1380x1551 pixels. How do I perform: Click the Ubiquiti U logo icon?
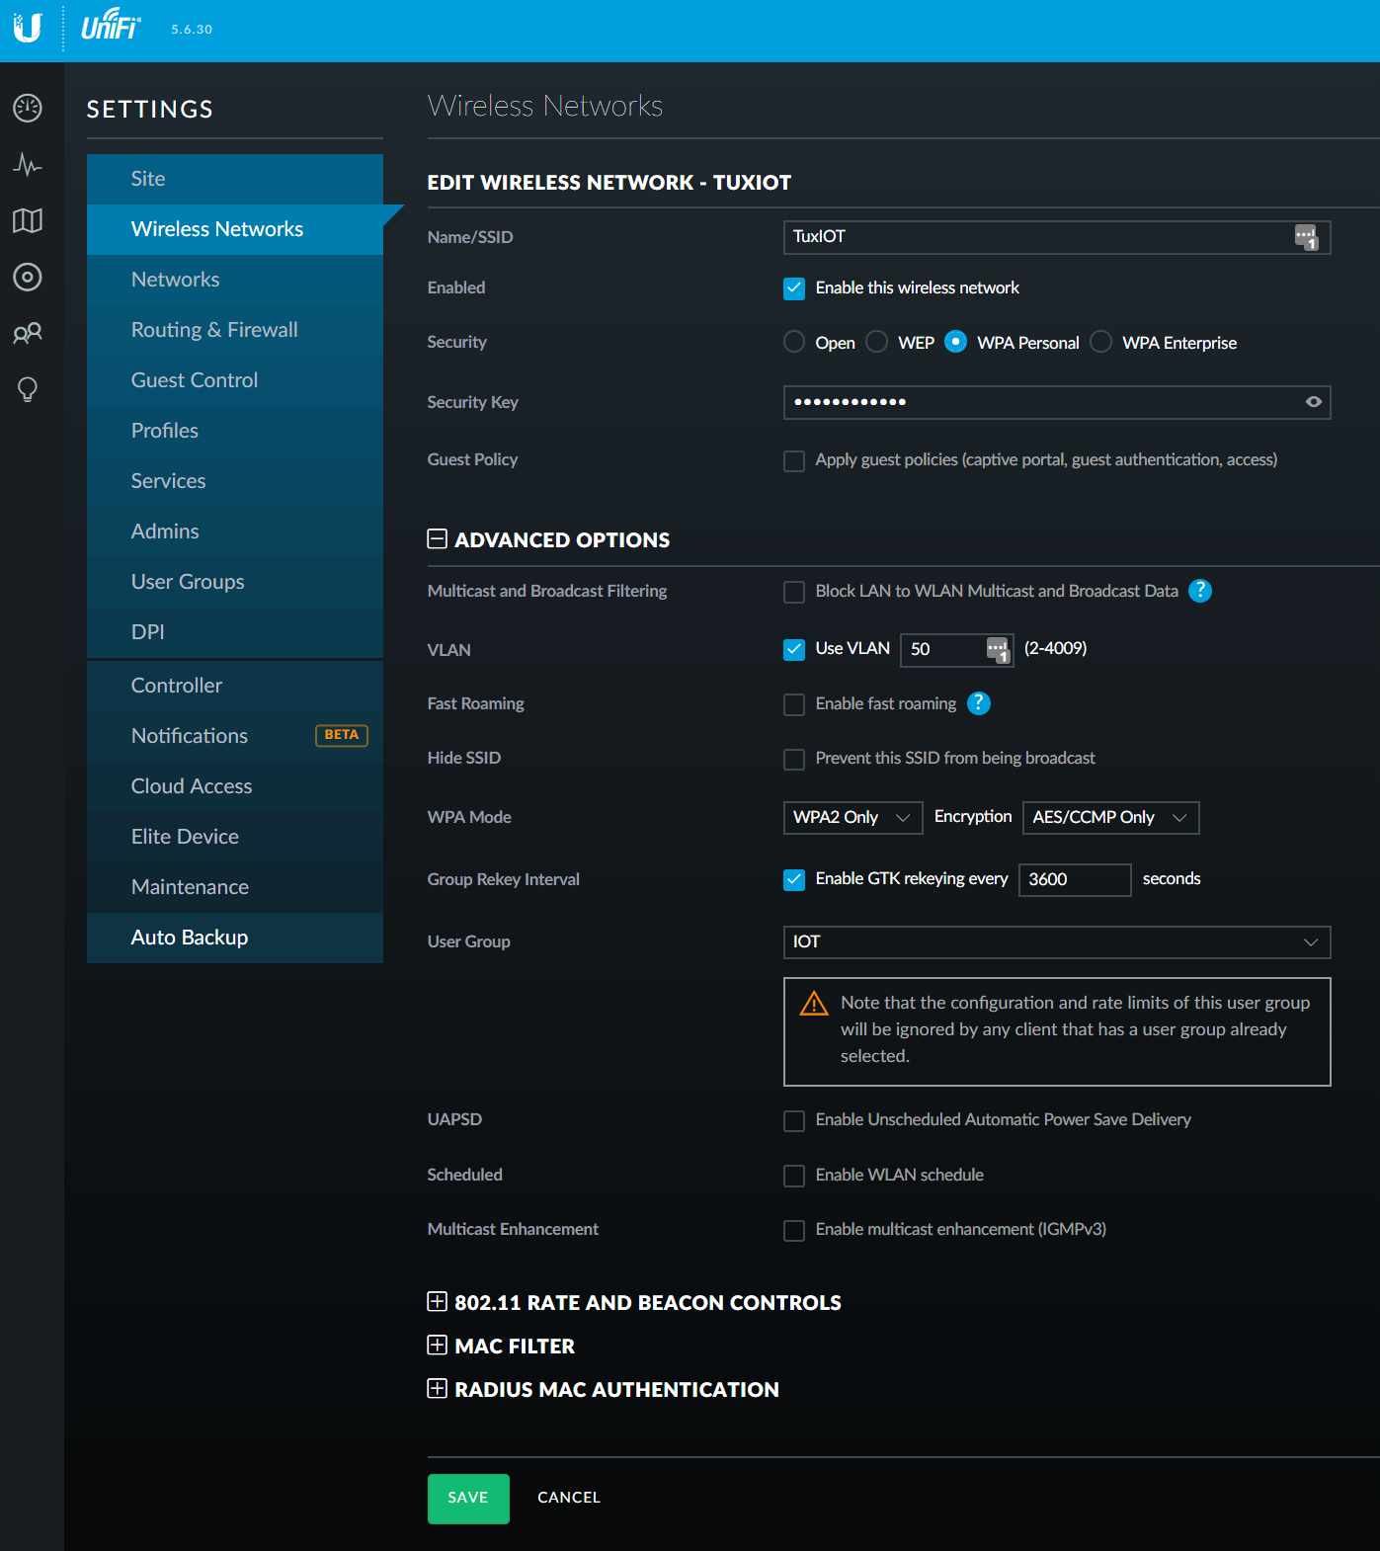28,28
